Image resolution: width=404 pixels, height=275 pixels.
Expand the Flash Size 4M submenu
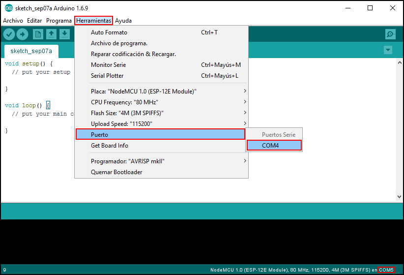[161, 113]
